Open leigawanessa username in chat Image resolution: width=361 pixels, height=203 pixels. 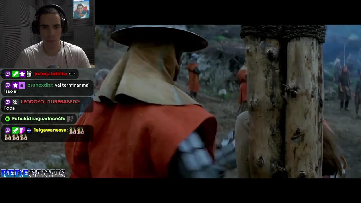[x=51, y=130]
